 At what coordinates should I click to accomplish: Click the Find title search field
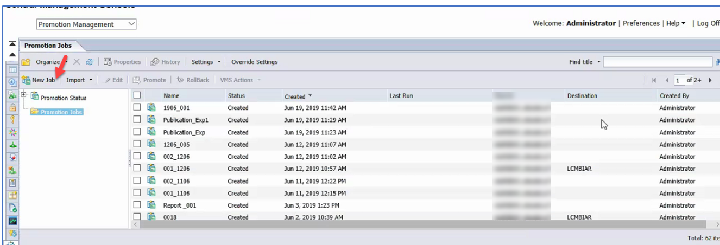658,62
